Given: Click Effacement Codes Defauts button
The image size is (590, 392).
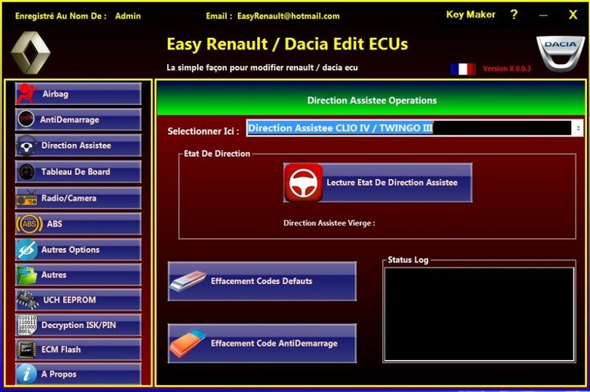Looking at the screenshot, I should [x=262, y=282].
